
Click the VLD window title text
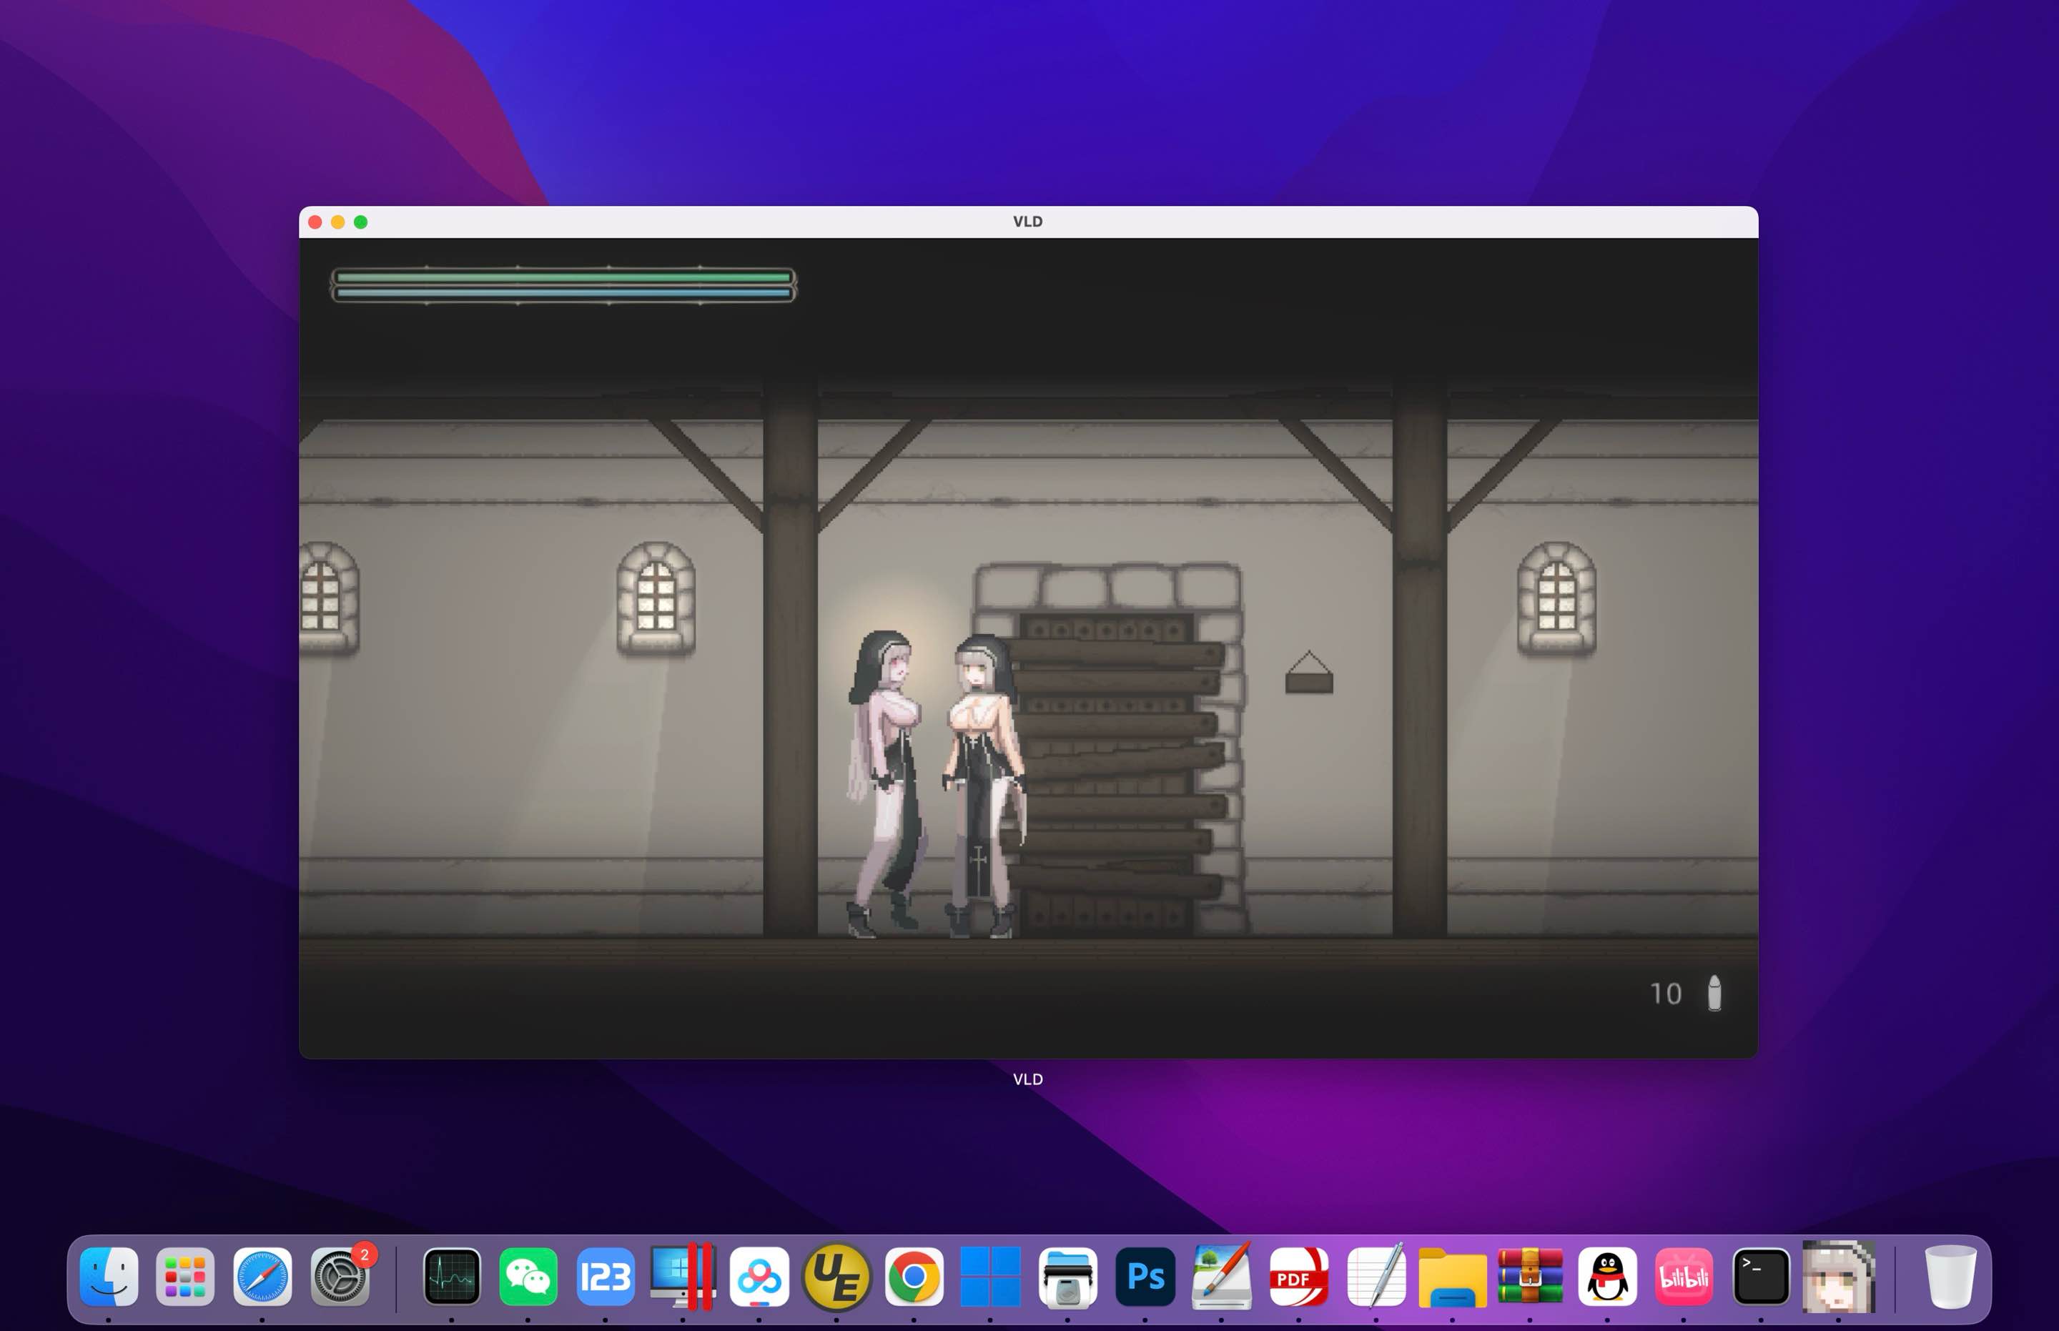tap(1028, 222)
